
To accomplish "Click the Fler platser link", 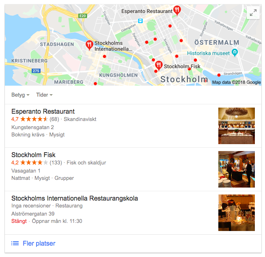I will pos(39,243).
